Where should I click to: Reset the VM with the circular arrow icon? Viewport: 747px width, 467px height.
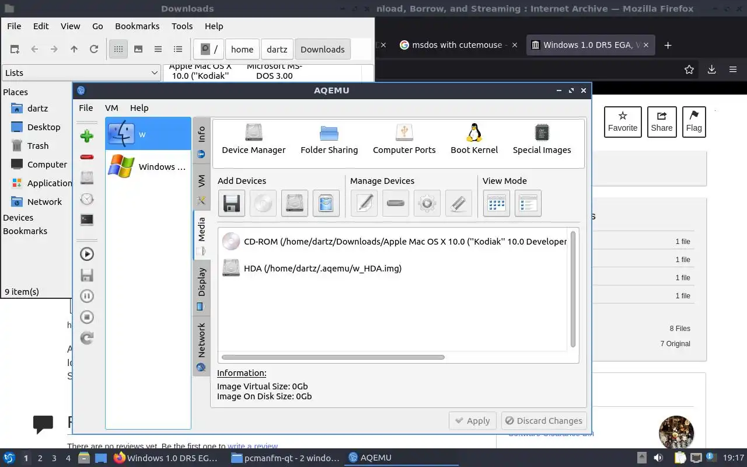click(87, 338)
